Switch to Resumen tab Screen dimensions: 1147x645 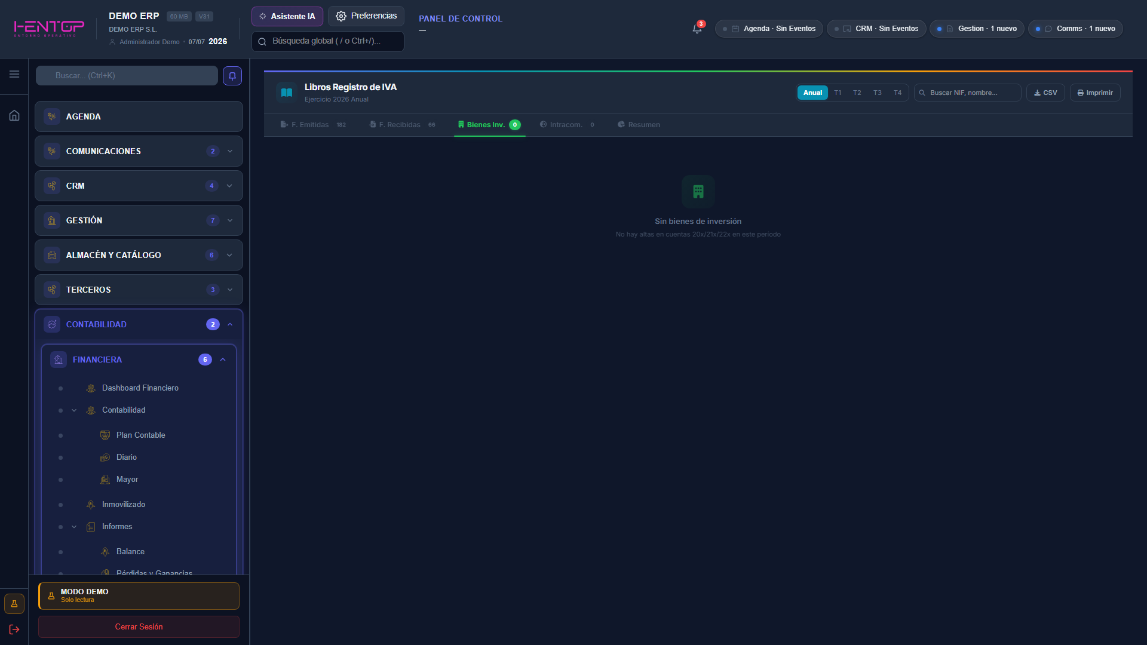click(639, 125)
